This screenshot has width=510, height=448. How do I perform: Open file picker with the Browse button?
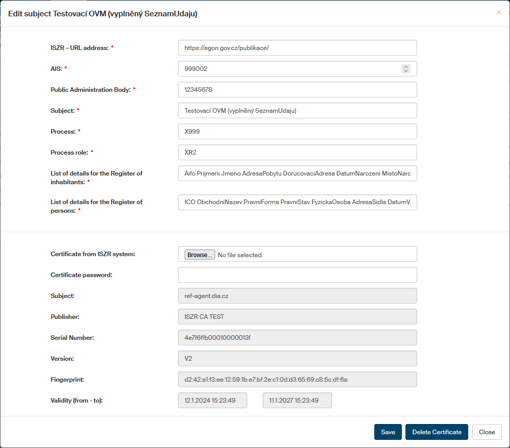point(199,254)
